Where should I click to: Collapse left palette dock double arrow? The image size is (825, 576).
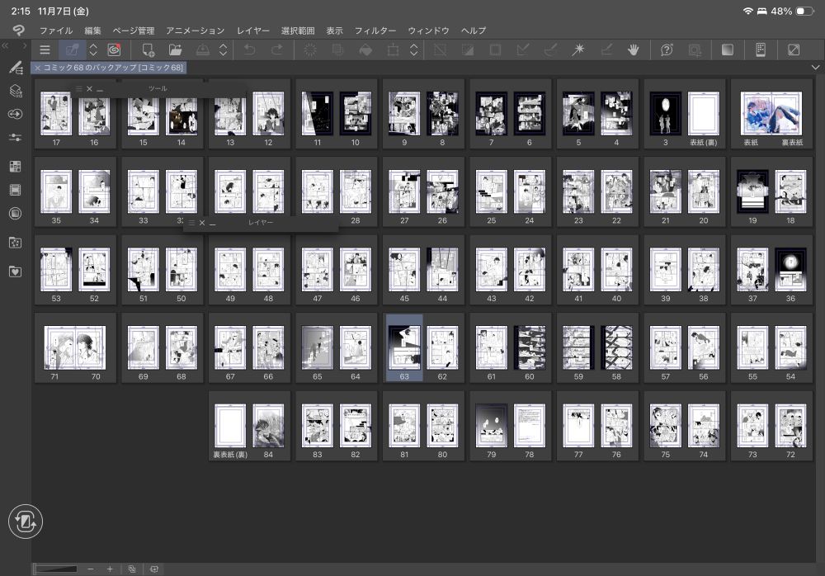tap(5, 46)
